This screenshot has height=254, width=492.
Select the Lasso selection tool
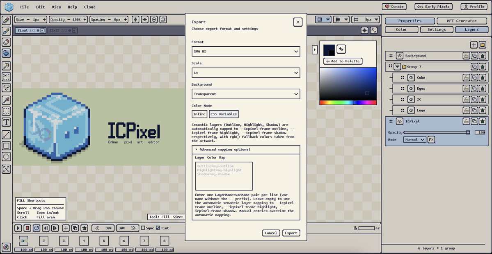[x=6, y=87]
